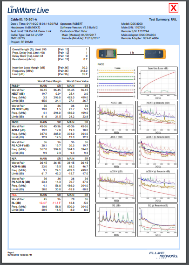The width and height of the screenshot is (189, 265).
Task: Open the NEXT @ Remote graph
Action: point(157,118)
